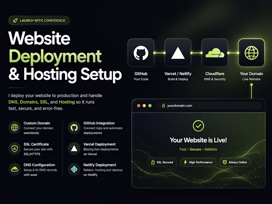Click the 'SSL Certificate' feature title

coord(36,144)
